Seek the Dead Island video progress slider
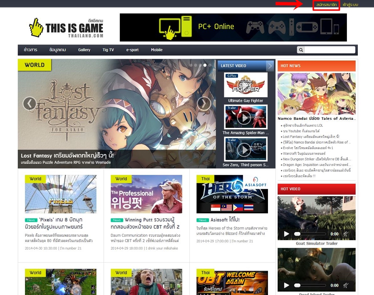The height and width of the screenshot is (295, 374). [310, 285]
